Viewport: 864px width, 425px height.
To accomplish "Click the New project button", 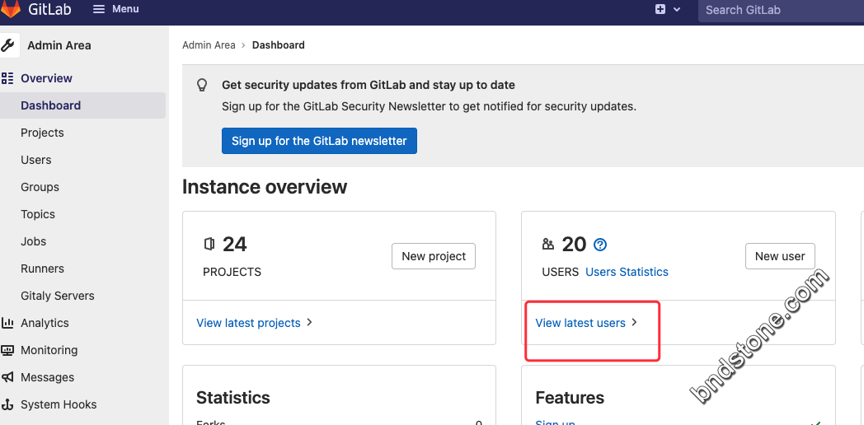I will [434, 256].
